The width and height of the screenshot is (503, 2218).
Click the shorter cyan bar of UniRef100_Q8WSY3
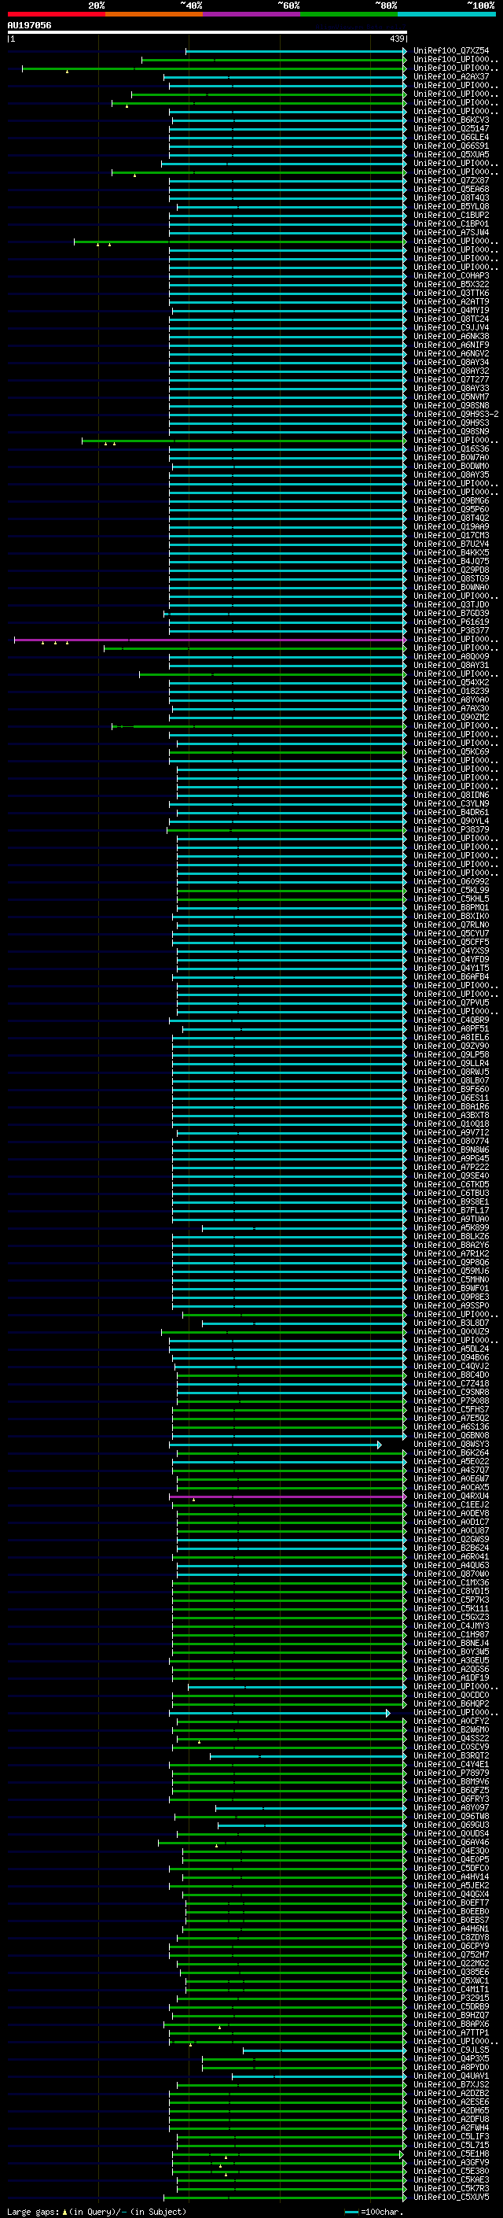(276, 1445)
